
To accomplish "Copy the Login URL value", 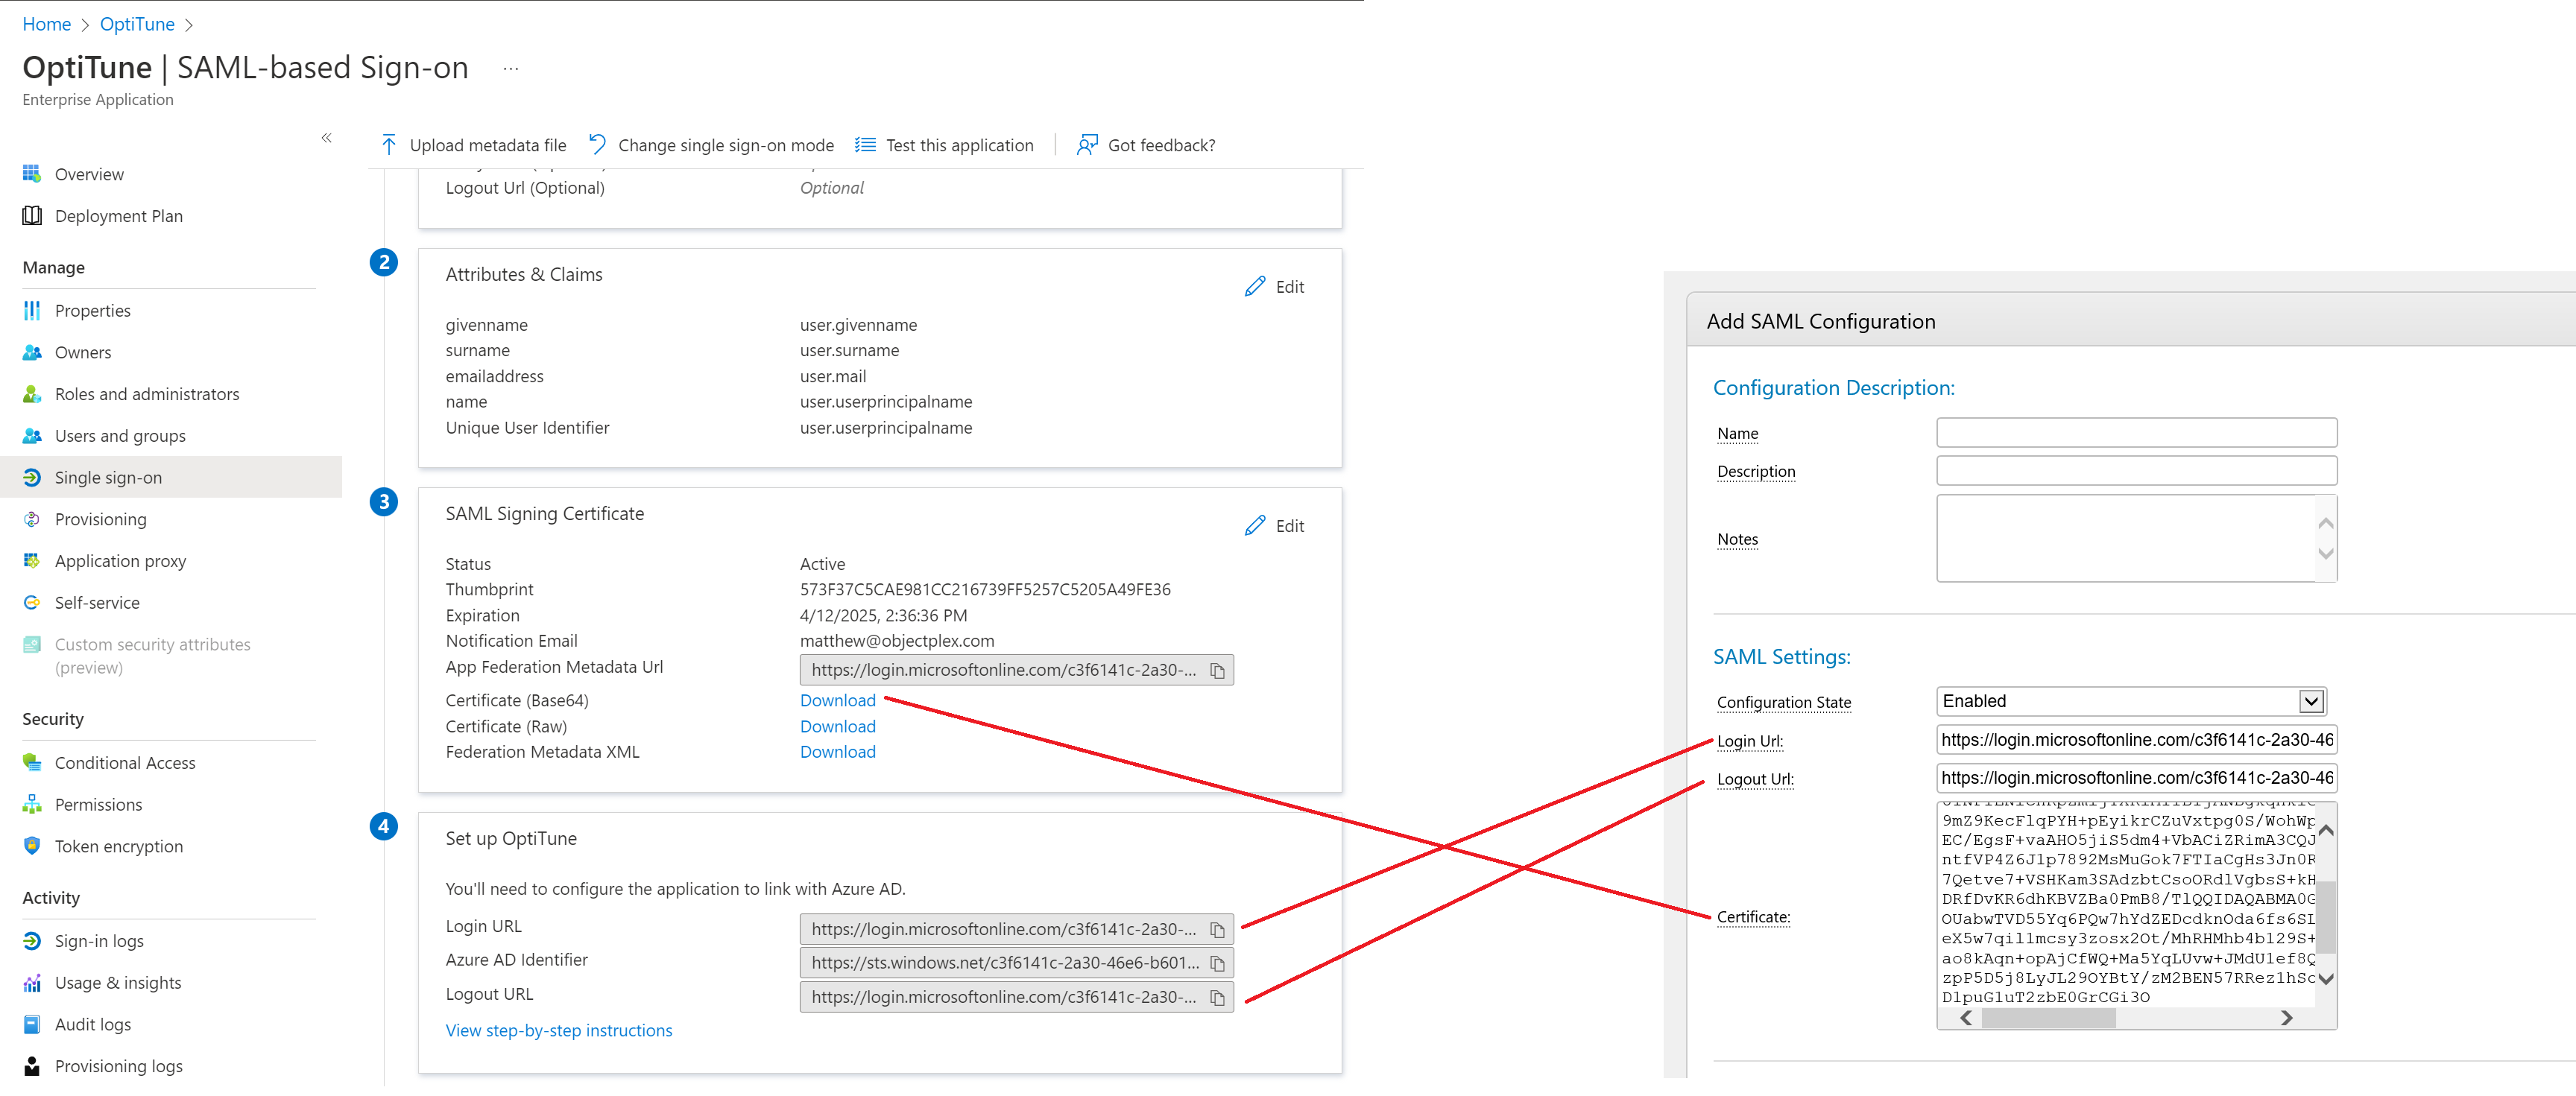I will pyautogui.click(x=1217, y=930).
